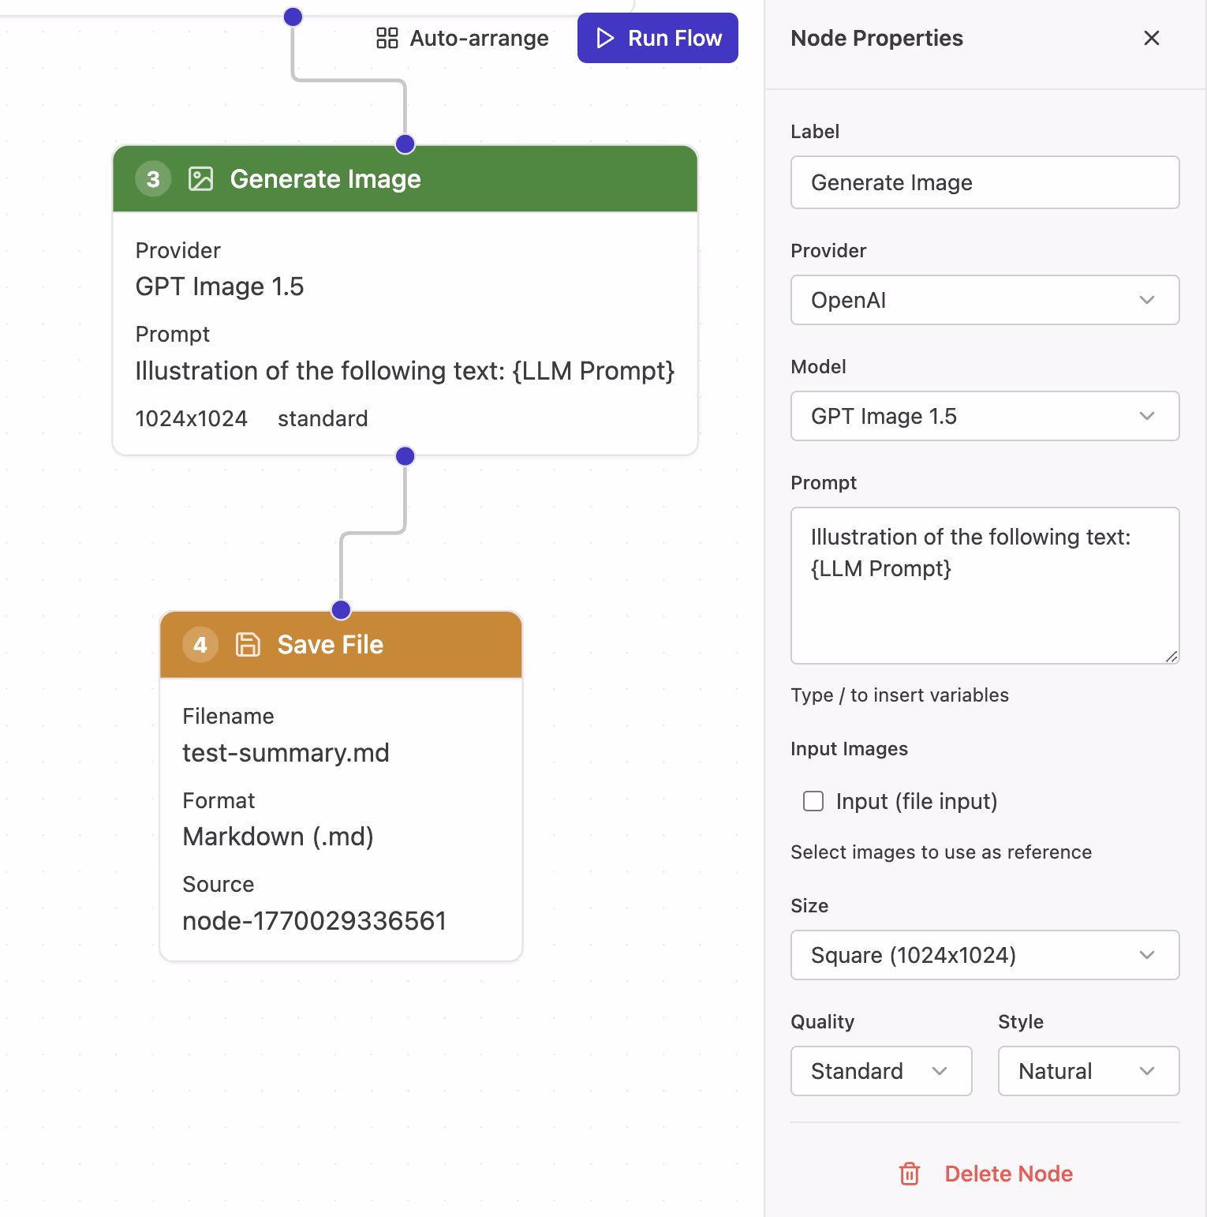Click the Auto-arrange button
The width and height of the screenshot is (1207, 1217).
point(463,38)
